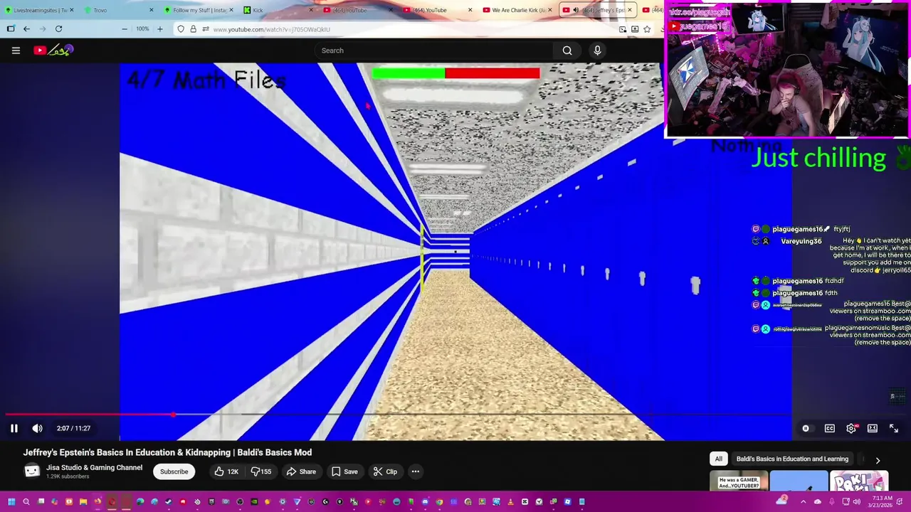Start voice search with the microphone
This screenshot has width=911, height=512.
(597, 50)
